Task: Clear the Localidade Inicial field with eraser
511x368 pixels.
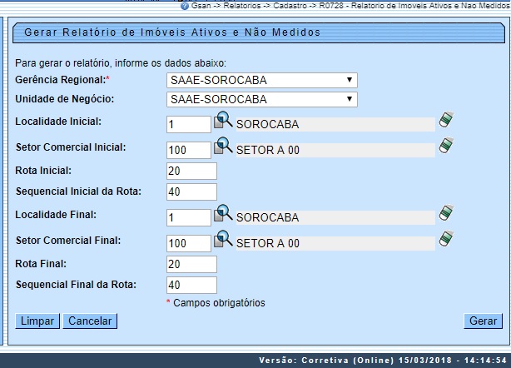Action: pyautogui.click(x=446, y=120)
